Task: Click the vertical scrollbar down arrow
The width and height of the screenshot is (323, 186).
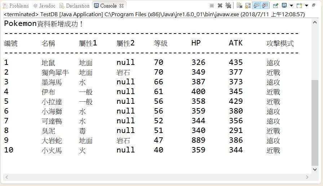Action: [315, 169]
